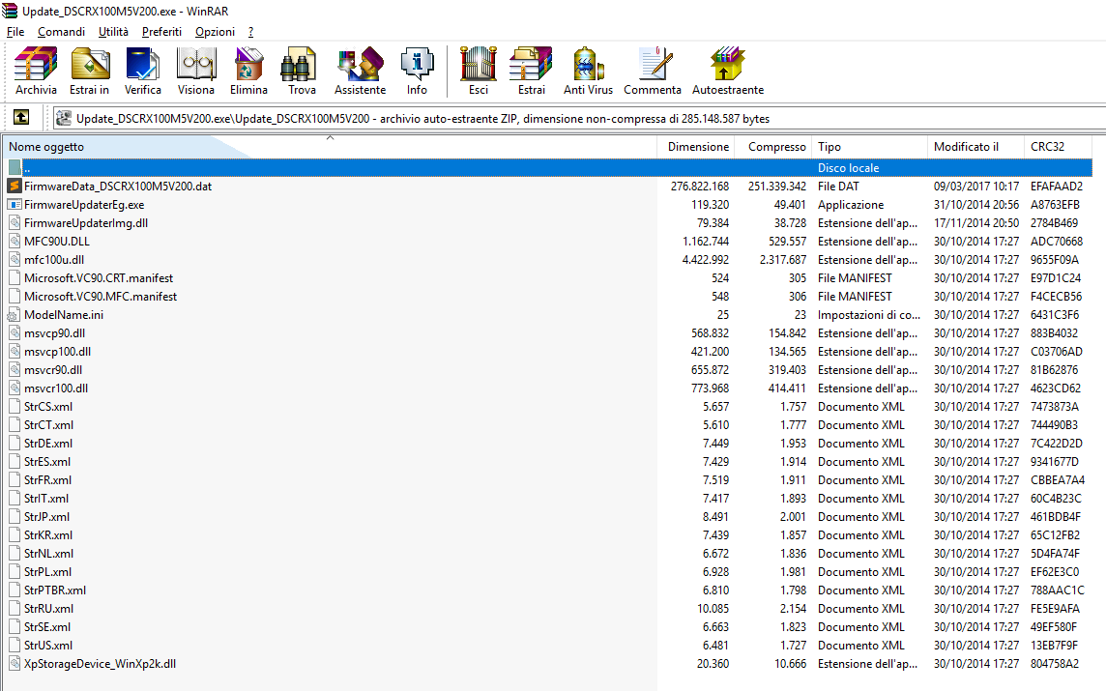Click the Autoestraente SFX icon
Viewport: 1106px width, 691px height.
click(727, 72)
